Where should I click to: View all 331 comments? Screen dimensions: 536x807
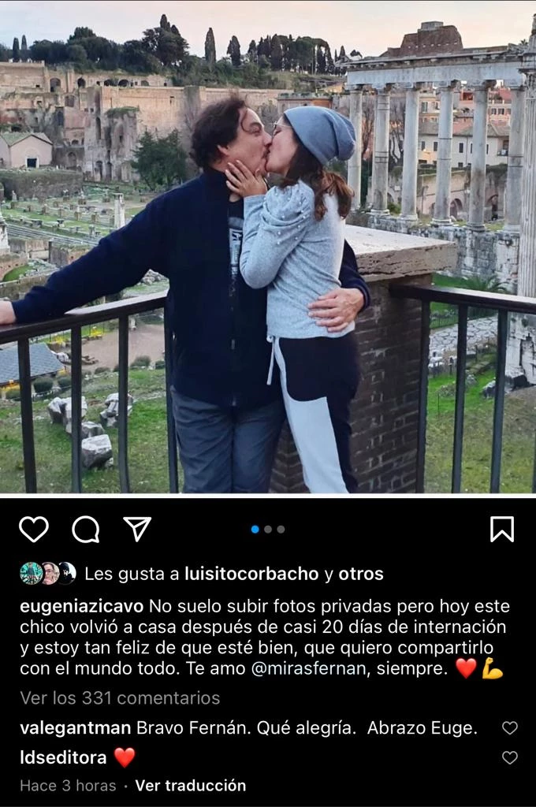coord(120,698)
